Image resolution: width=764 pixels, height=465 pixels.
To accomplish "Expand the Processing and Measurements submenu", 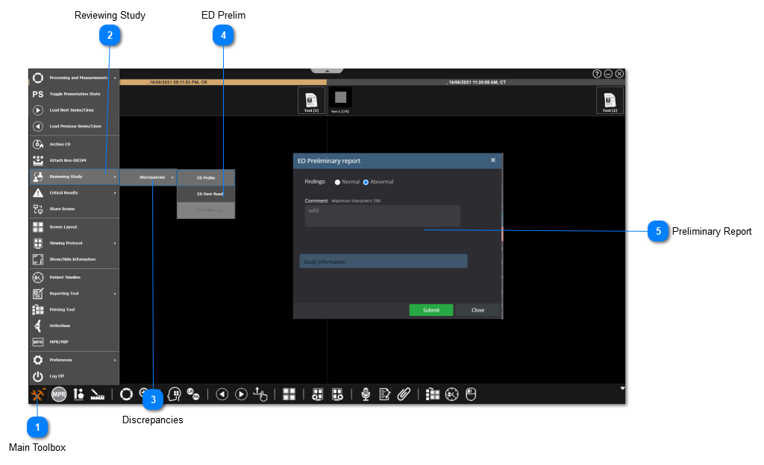I will (x=75, y=77).
